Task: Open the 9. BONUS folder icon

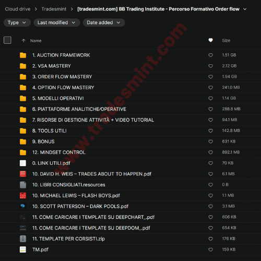Action: tap(23, 141)
